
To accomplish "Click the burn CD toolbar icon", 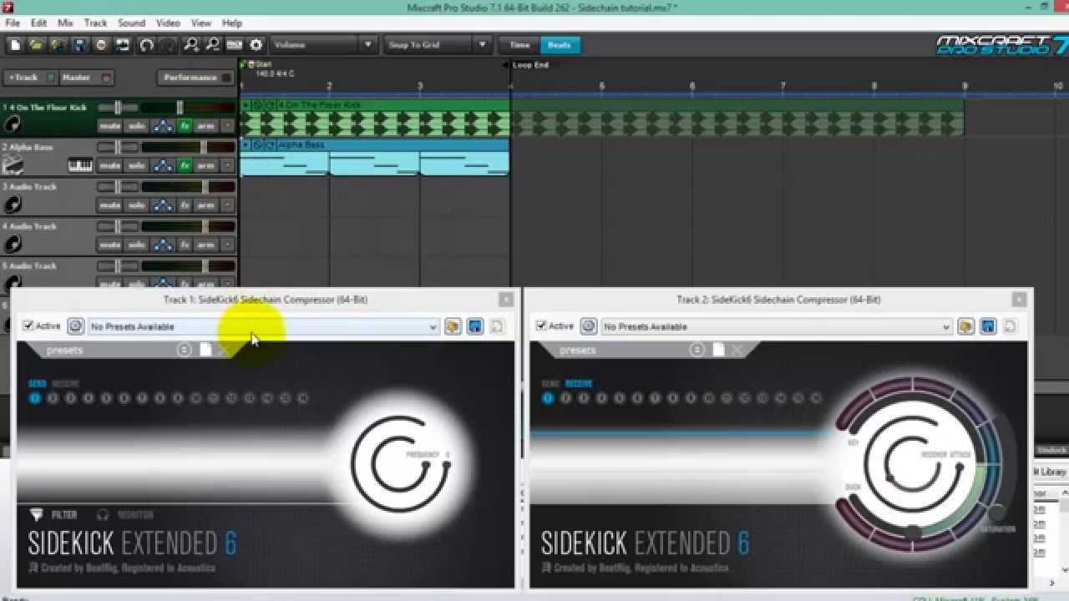I will point(102,45).
